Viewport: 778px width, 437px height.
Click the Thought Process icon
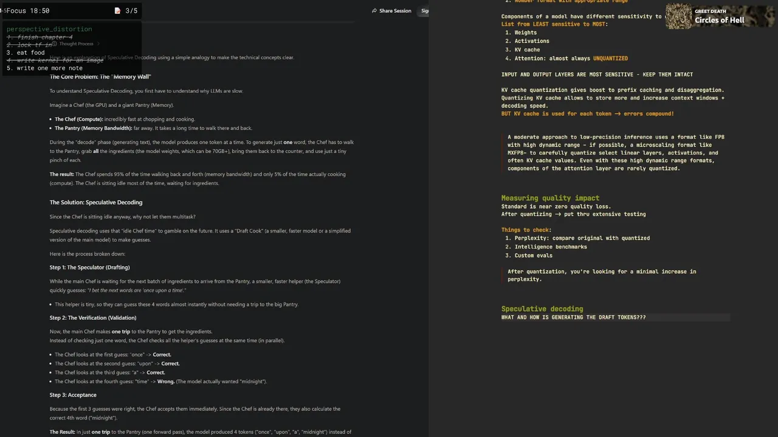[55, 44]
